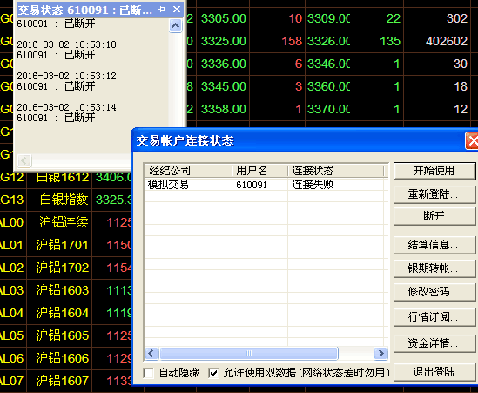The width and height of the screenshot is (478, 393).
Task: Select username cell 610091 in account list
Action: [252, 185]
